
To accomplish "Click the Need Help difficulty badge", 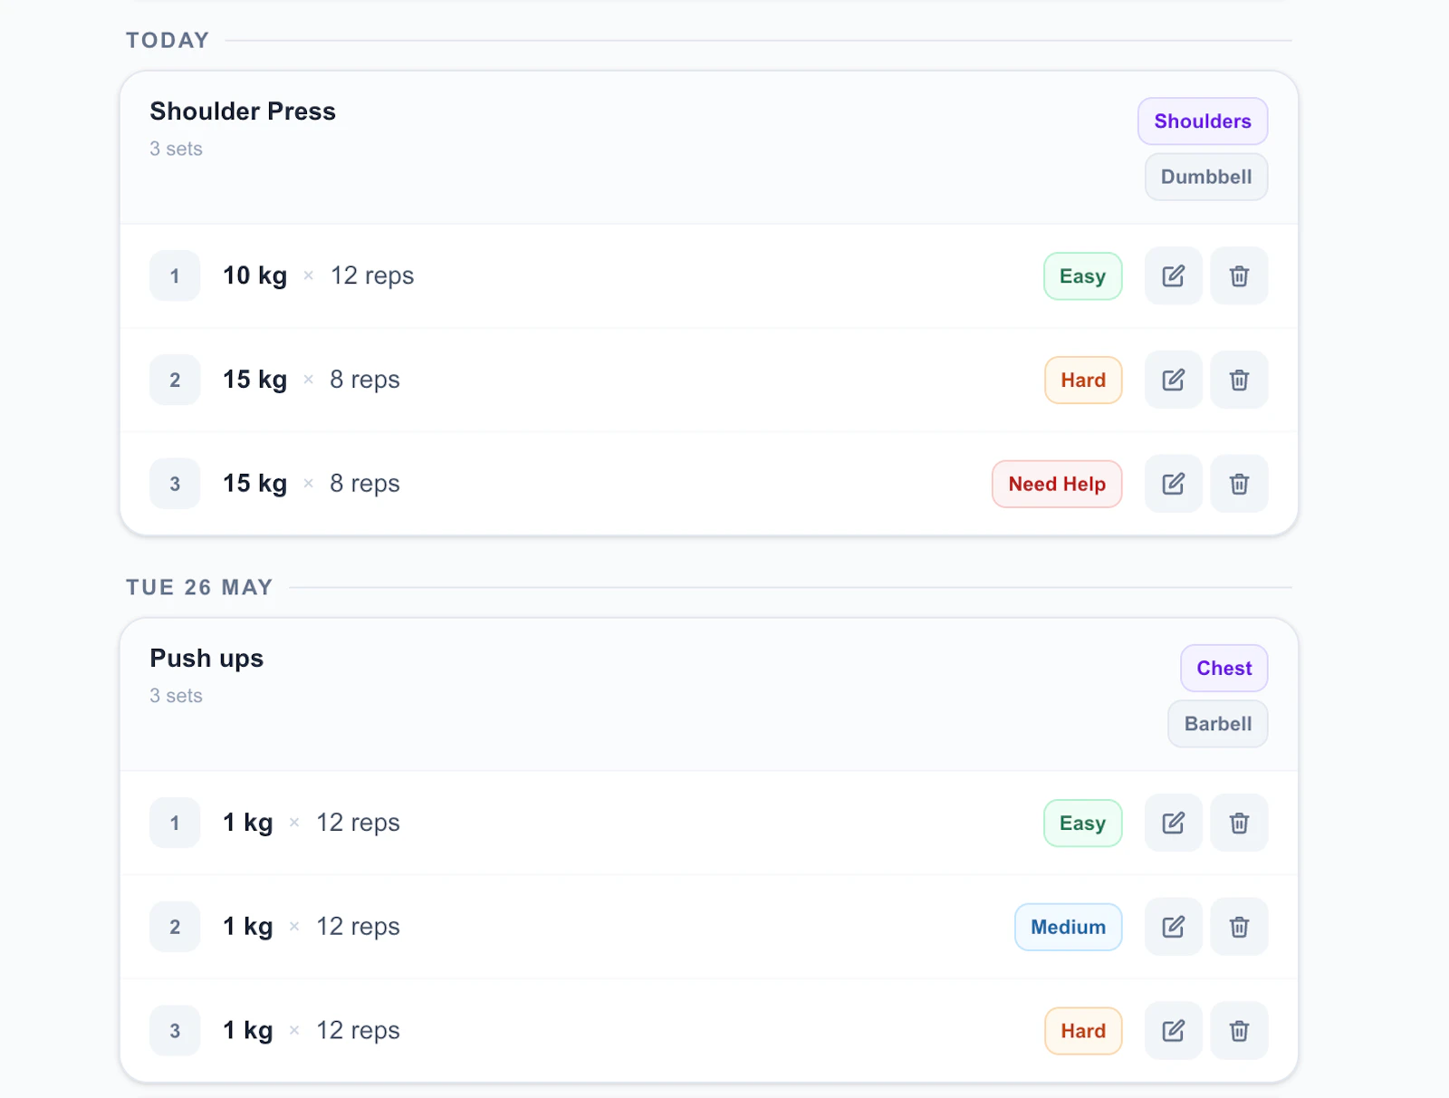I will coord(1057,485).
